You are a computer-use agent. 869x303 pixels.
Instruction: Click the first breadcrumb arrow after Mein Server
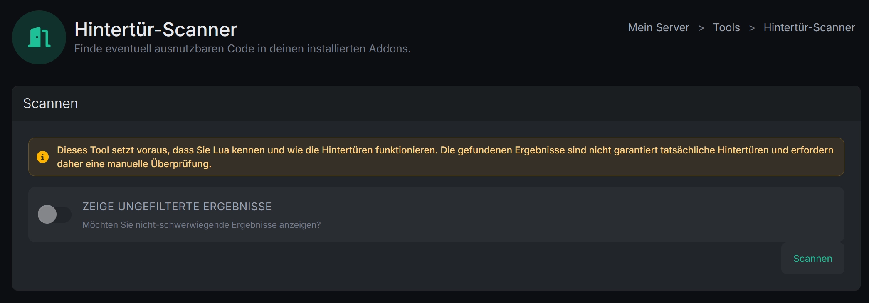tap(701, 28)
